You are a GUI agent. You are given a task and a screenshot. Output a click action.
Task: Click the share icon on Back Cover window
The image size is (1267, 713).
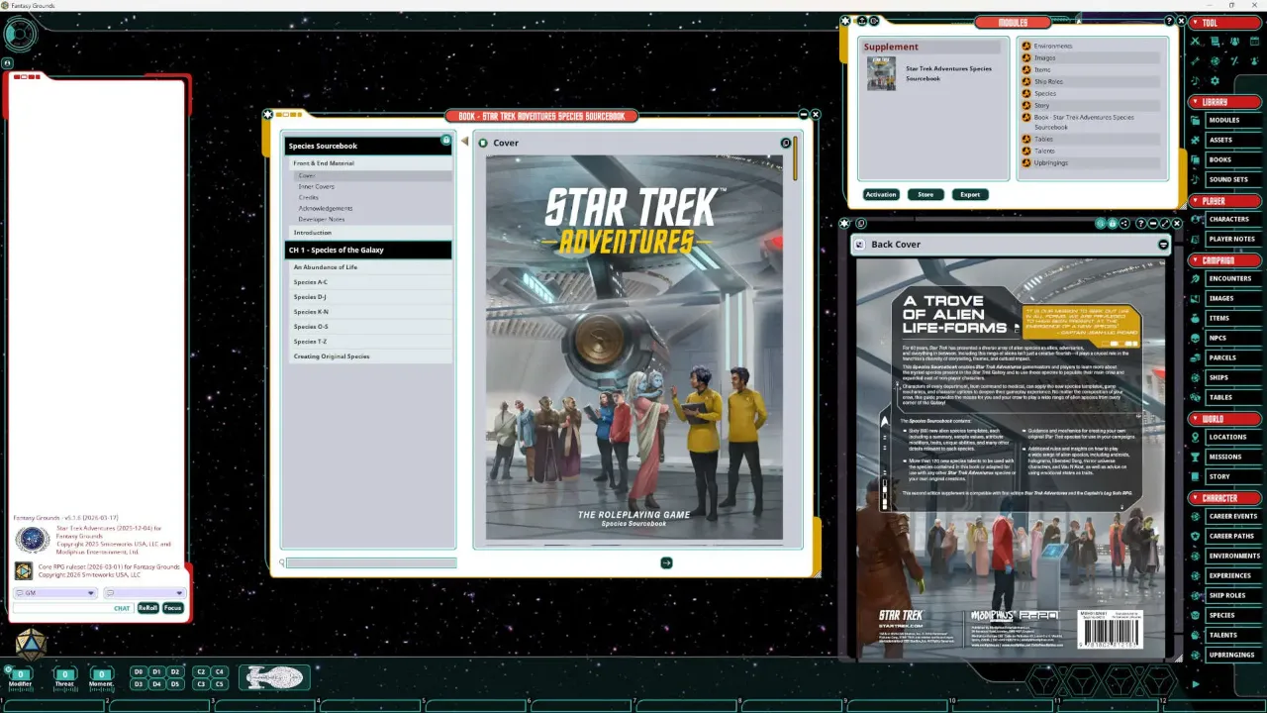(x=1125, y=224)
